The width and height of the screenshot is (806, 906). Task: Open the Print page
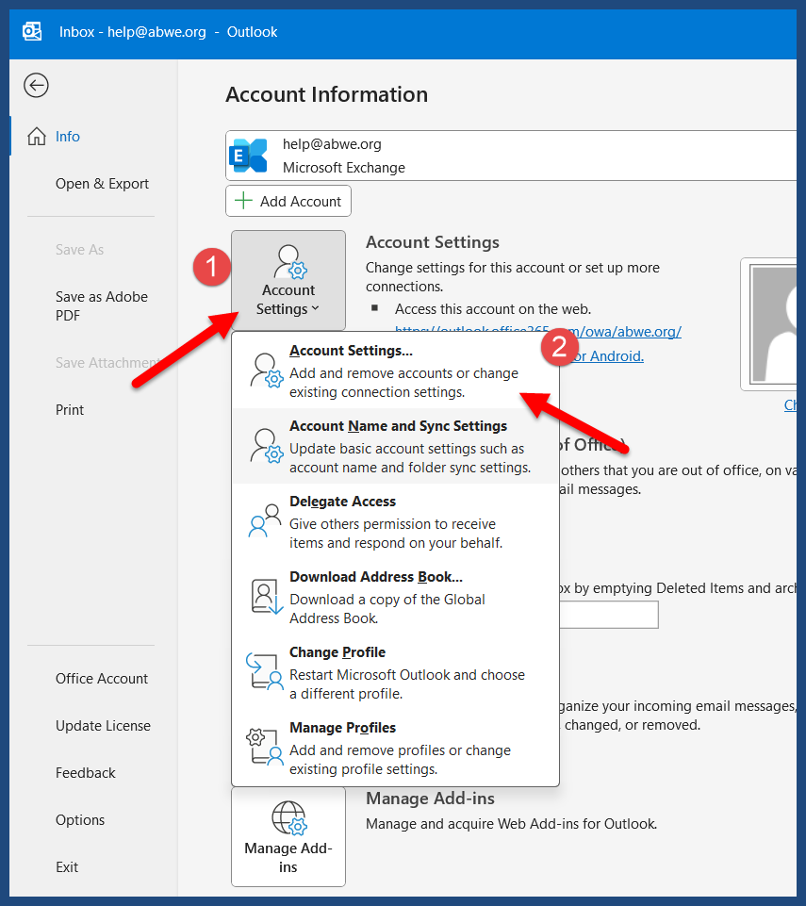pos(70,410)
